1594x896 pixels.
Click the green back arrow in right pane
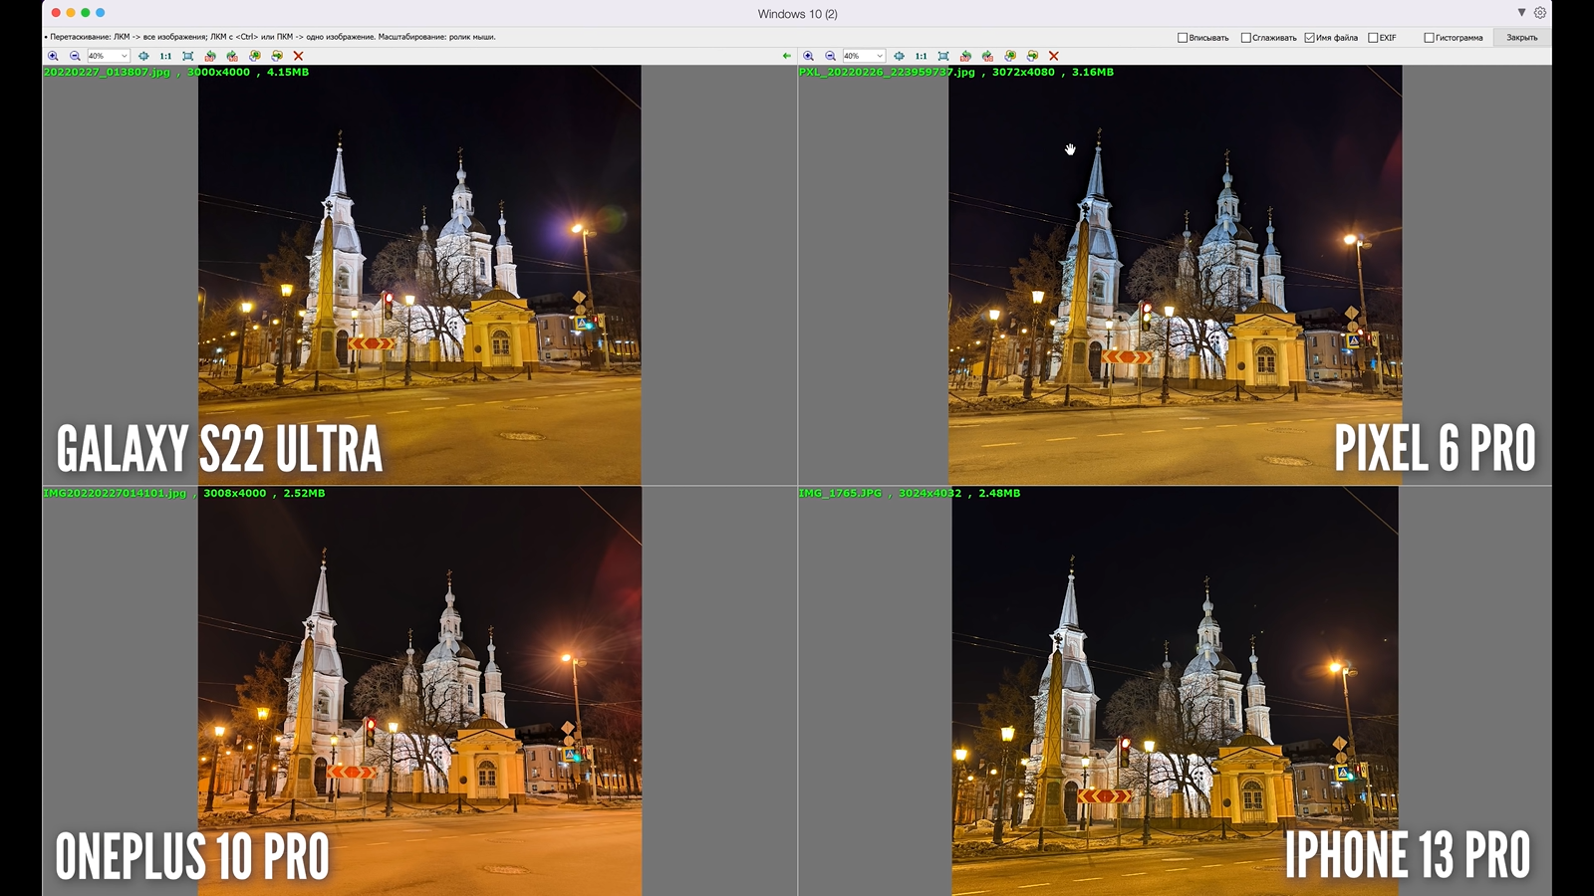coord(787,56)
